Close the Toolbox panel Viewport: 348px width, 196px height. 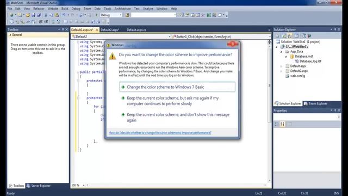pos(66,29)
